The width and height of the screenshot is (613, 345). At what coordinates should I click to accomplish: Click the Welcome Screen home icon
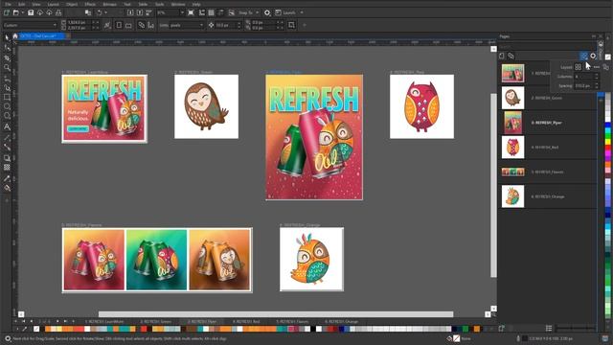click(15, 36)
